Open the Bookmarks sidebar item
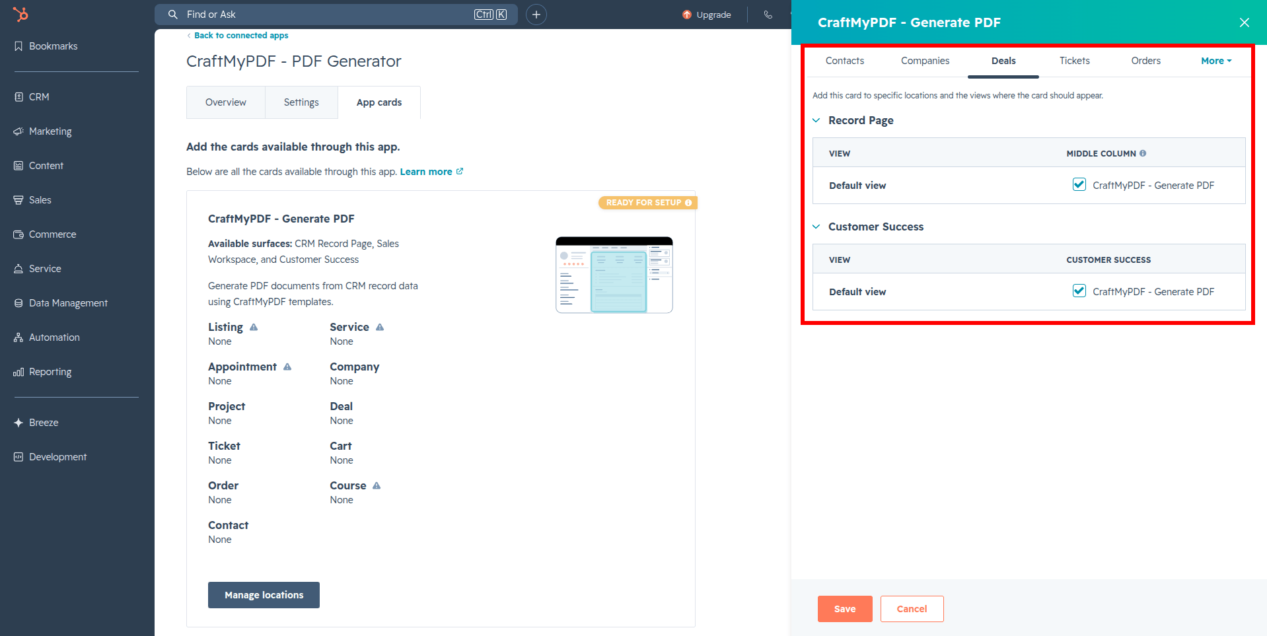 coord(46,46)
